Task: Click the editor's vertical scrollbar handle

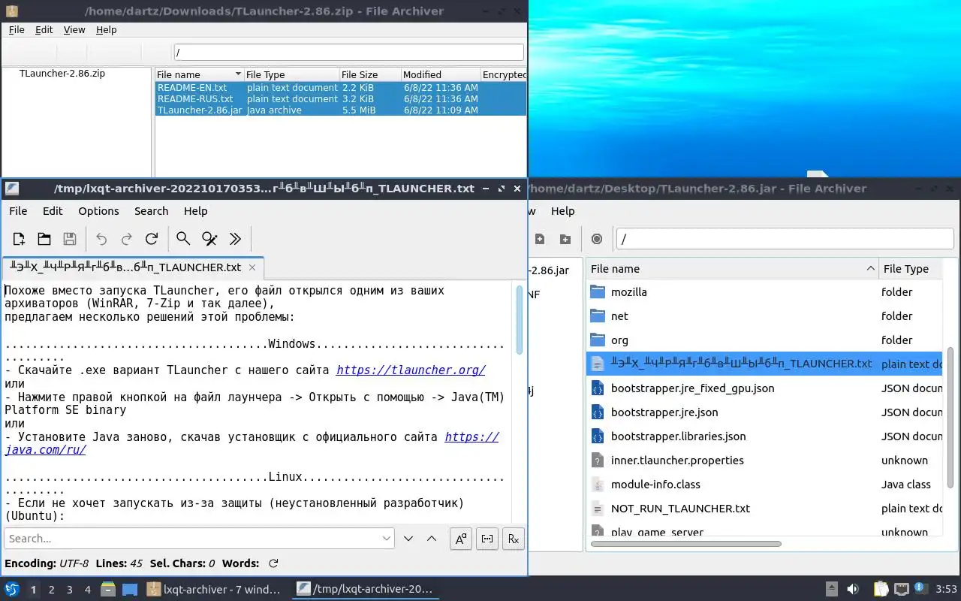Action: pos(519,319)
